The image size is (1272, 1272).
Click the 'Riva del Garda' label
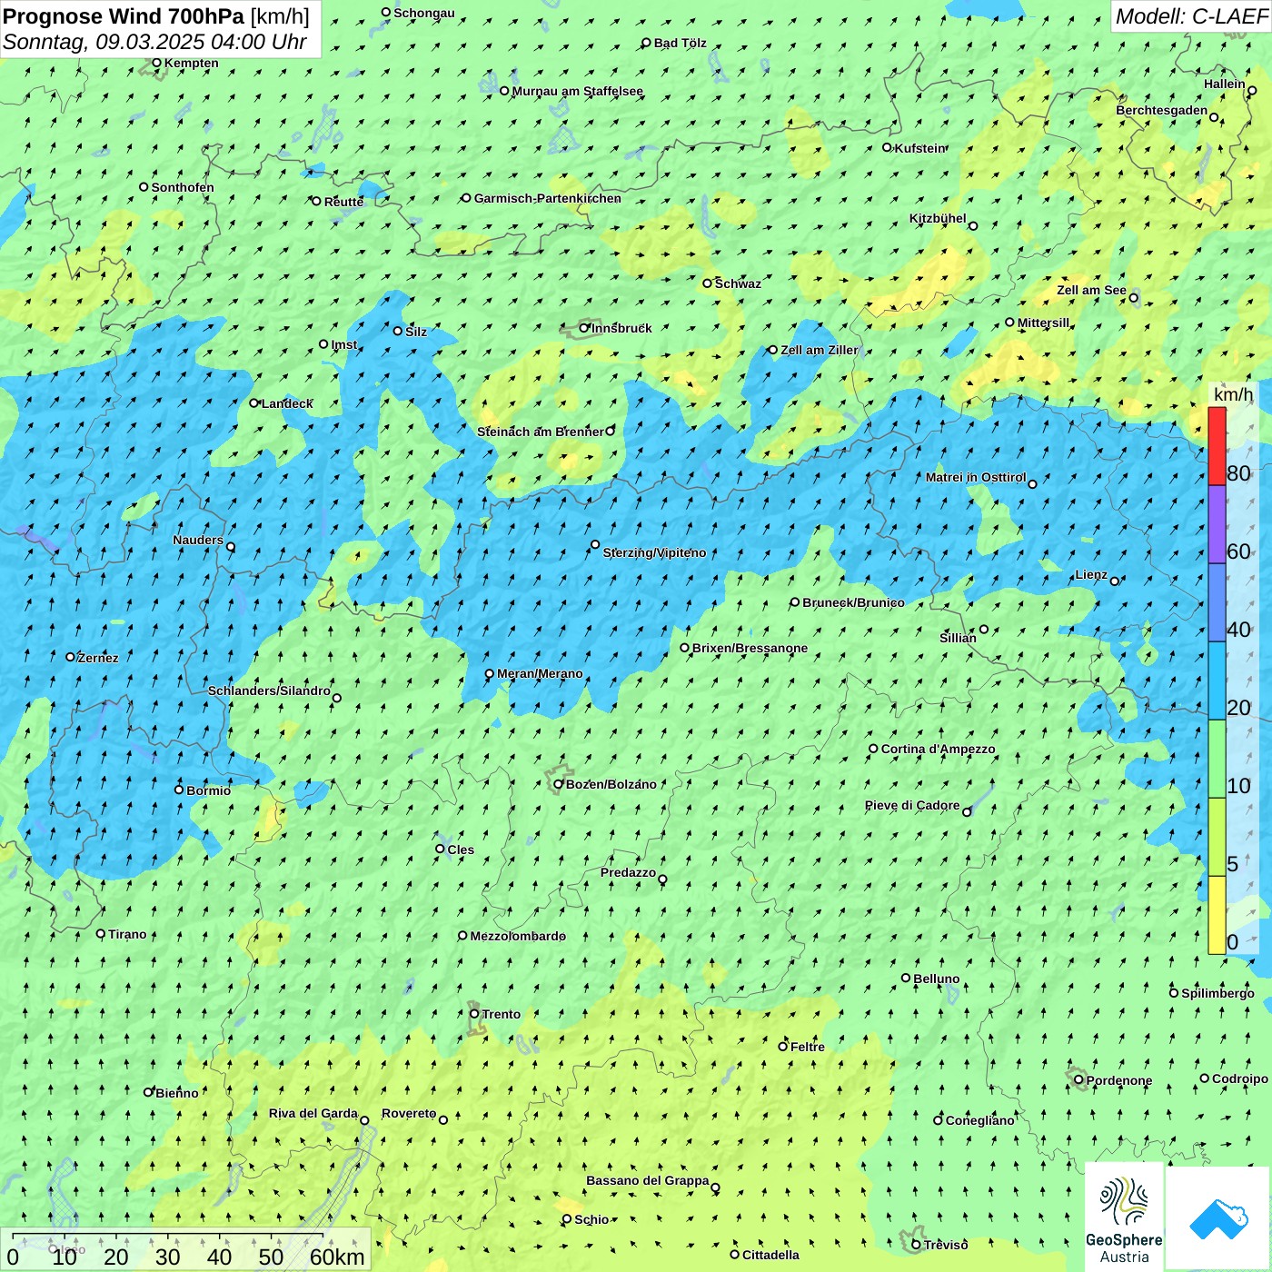[x=313, y=1113]
